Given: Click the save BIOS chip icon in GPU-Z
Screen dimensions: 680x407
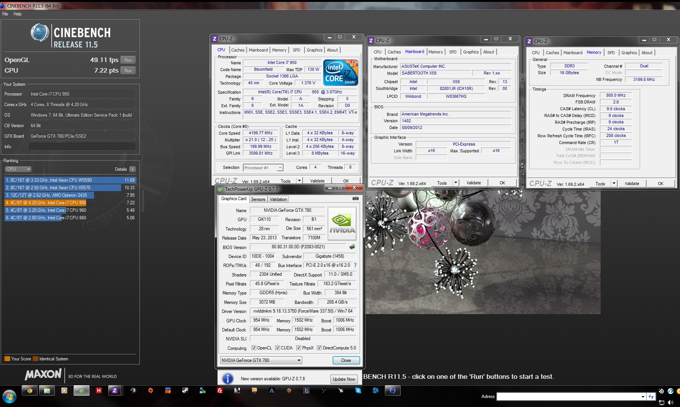Looking at the screenshot, I should (x=352, y=247).
